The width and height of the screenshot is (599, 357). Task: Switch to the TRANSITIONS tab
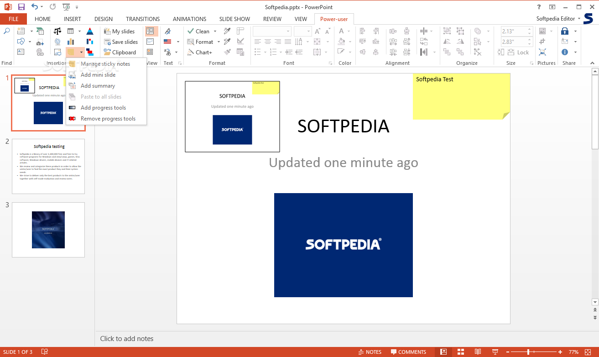[x=143, y=19]
